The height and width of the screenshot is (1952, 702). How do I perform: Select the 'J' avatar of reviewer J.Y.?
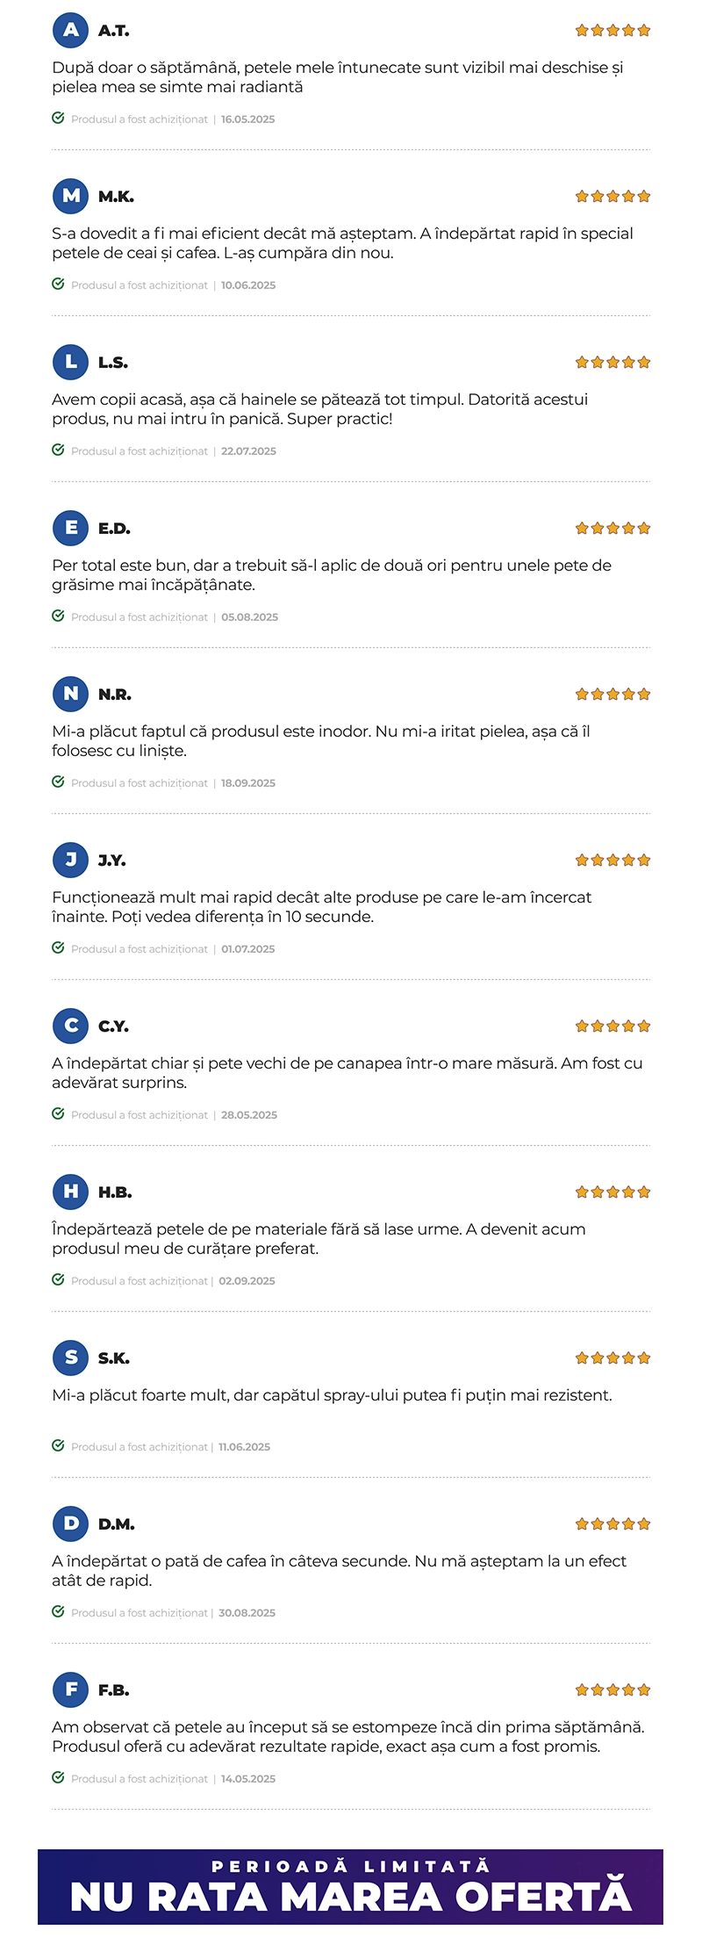coord(71,860)
